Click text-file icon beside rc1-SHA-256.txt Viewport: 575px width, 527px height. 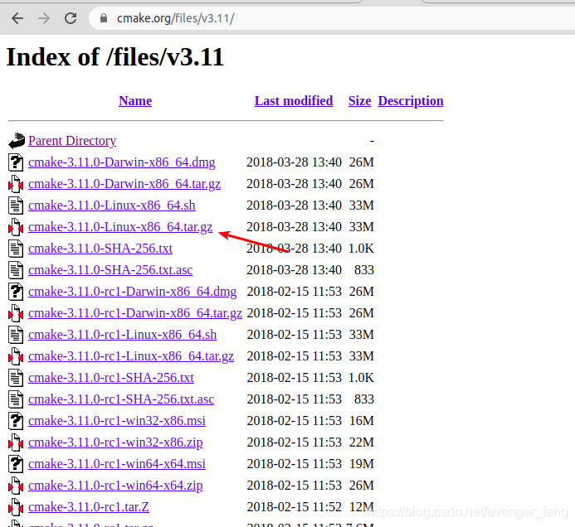point(16,378)
